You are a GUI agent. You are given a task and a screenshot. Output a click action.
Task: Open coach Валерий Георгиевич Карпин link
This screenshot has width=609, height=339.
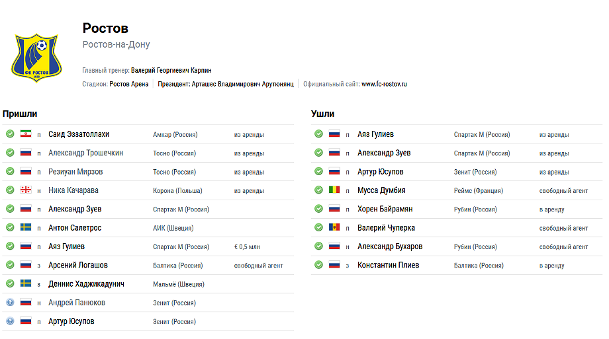click(x=171, y=70)
